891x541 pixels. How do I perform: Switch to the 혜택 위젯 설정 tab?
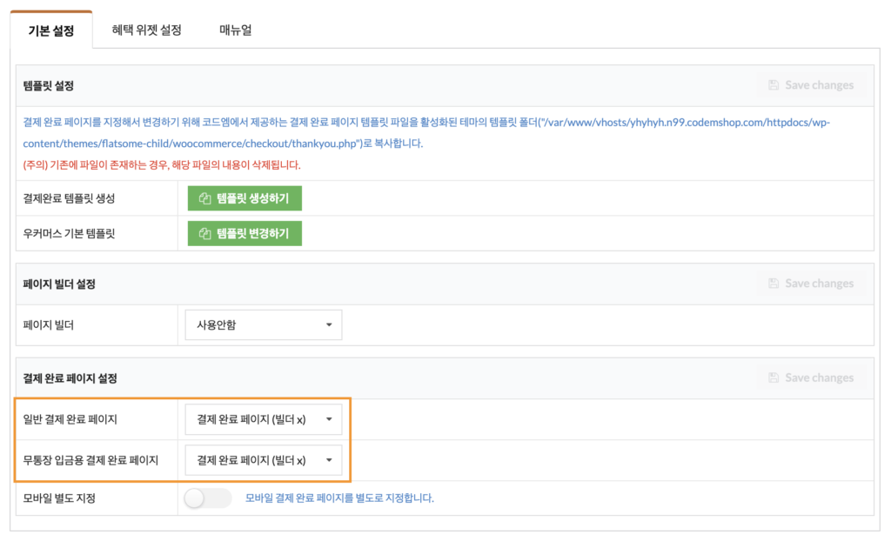pos(146,30)
